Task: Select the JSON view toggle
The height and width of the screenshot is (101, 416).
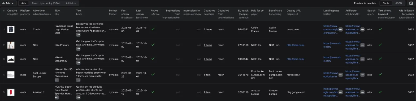Action: pos(398,3)
